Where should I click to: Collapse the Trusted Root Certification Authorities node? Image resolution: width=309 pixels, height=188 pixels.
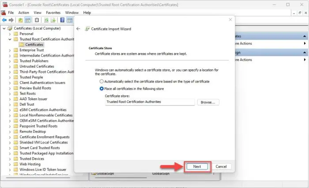[x=10, y=39]
